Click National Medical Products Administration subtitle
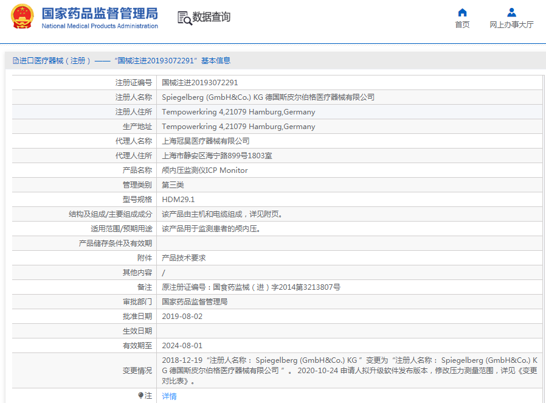546x403 pixels. 100,26
